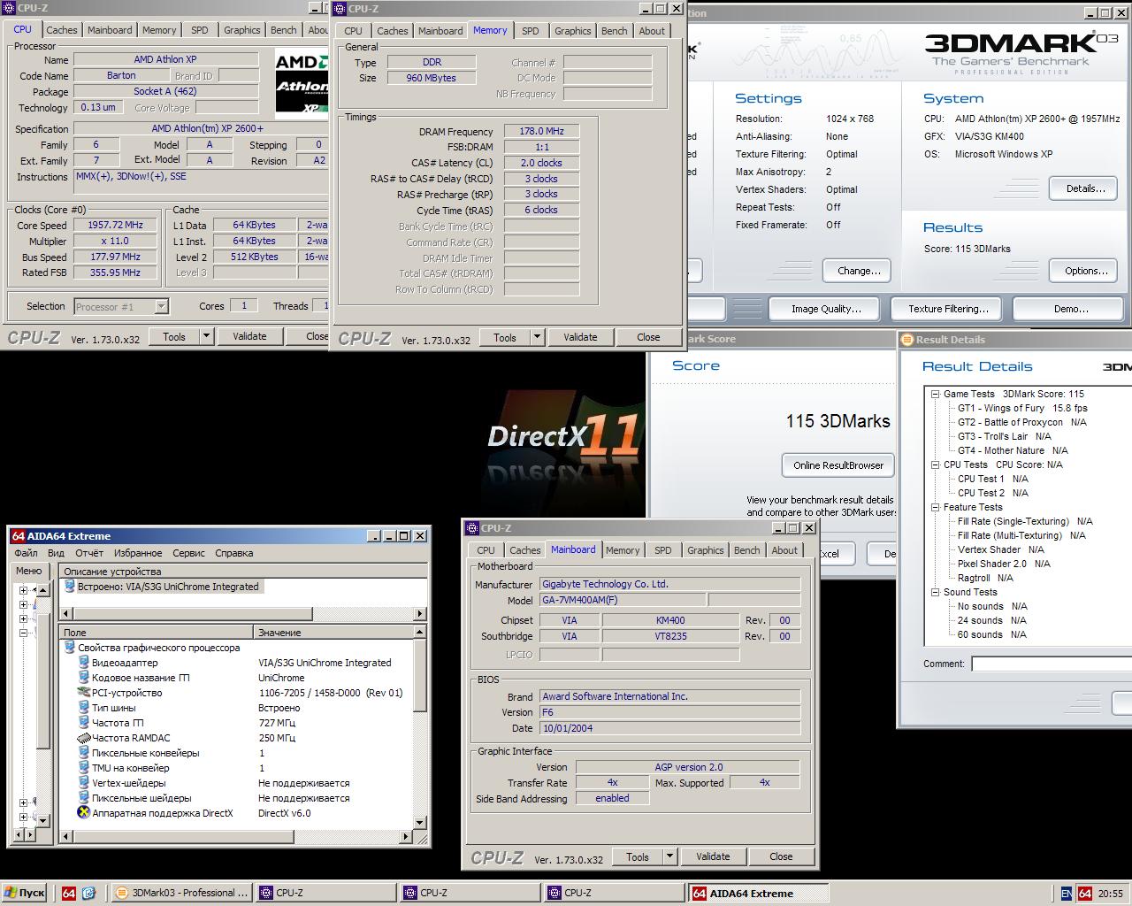Click the icon beside Встроено: VIA/S3G UniChrome
1132x906 pixels.
pyautogui.click(x=70, y=587)
